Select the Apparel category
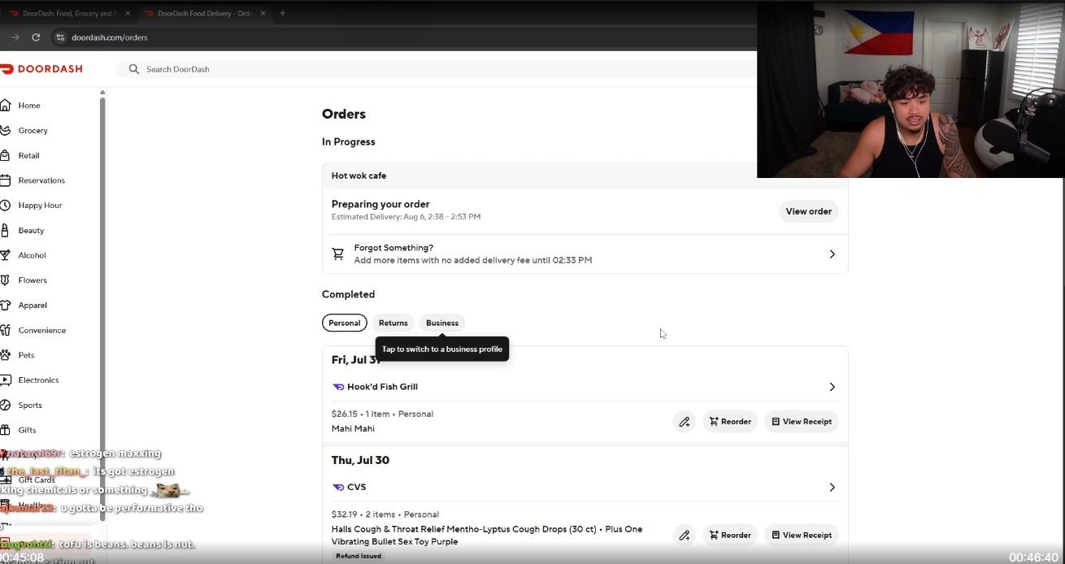 [x=33, y=306]
